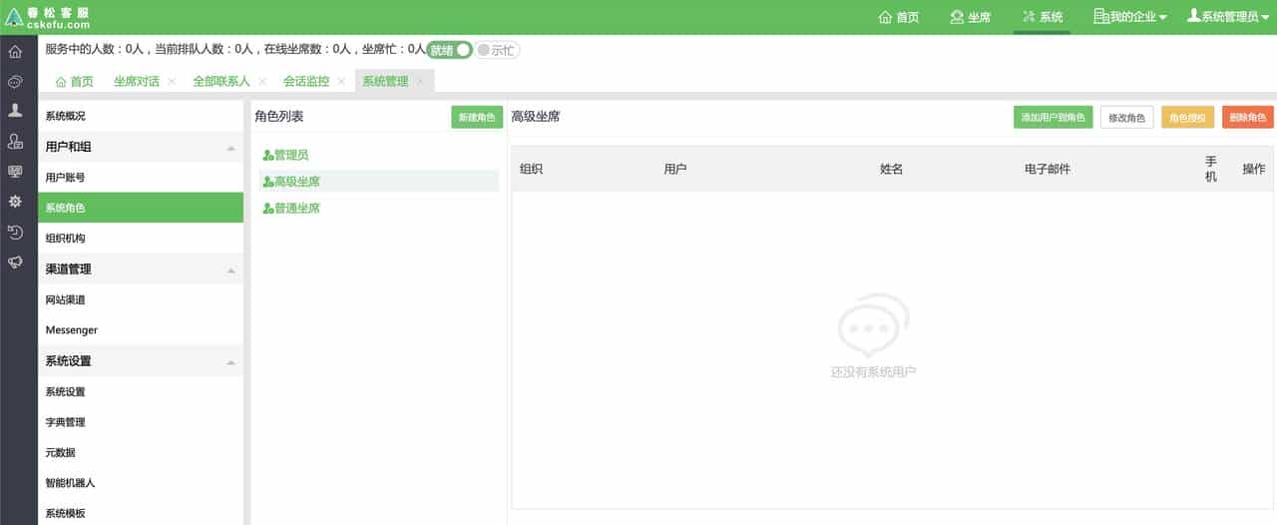The image size is (1277, 525).
Task: Open the history clock icon in the sidebar
Action: tap(15, 232)
